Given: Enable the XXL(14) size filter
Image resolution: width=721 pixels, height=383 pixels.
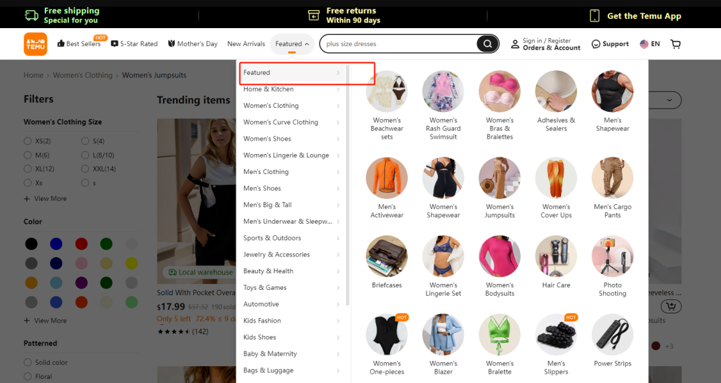Looking at the screenshot, I should click(85, 169).
